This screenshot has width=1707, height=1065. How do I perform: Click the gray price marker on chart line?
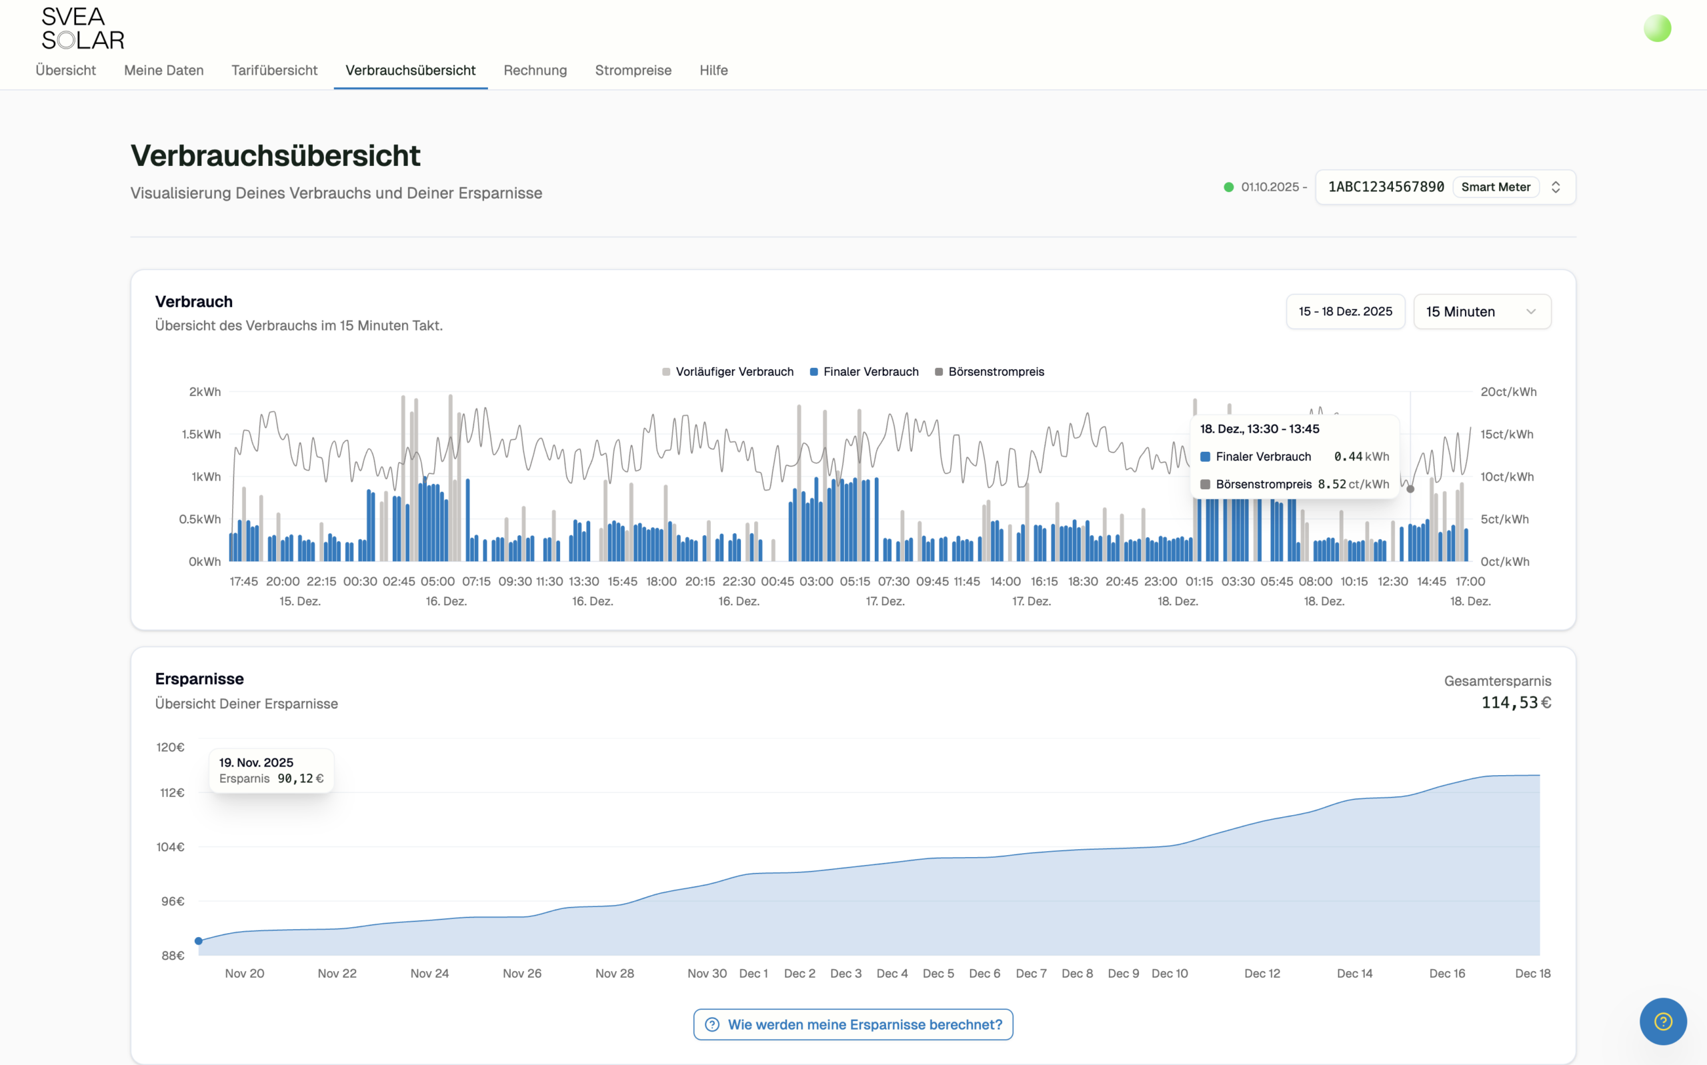coord(1410,489)
